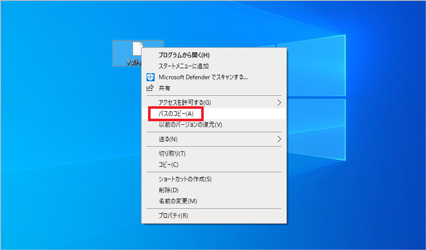Select the テスト file icon on the desktop
Viewport: 426px width, 250px height.
point(128,53)
